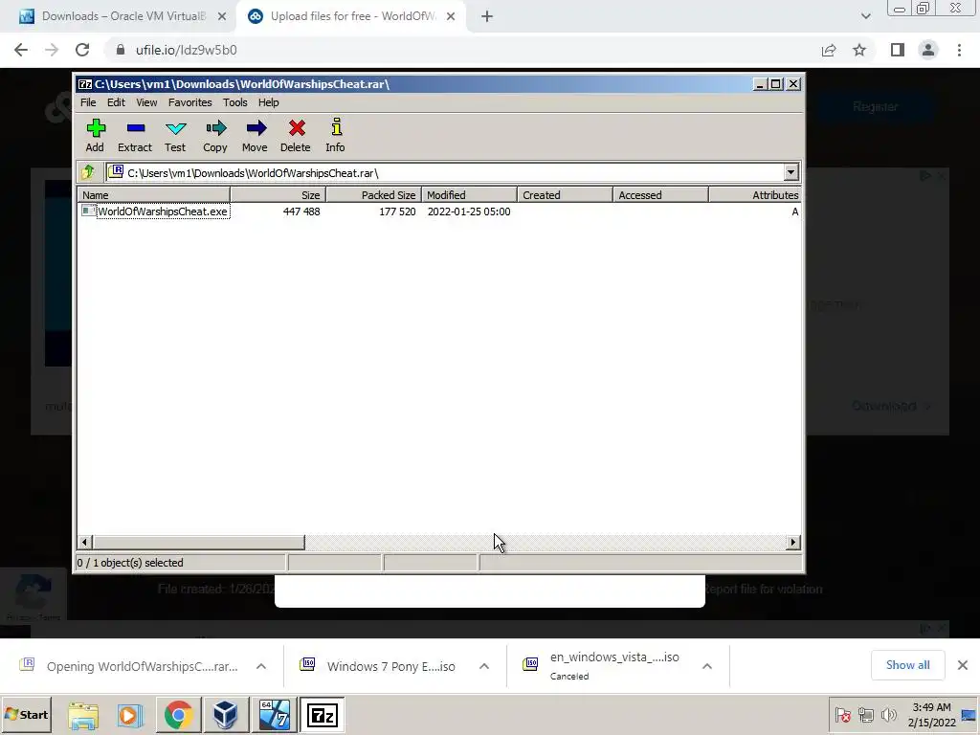Image resolution: width=980 pixels, height=735 pixels.
Task: Open the WorldOfWarshipsC rar download item
Action: tap(129, 666)
